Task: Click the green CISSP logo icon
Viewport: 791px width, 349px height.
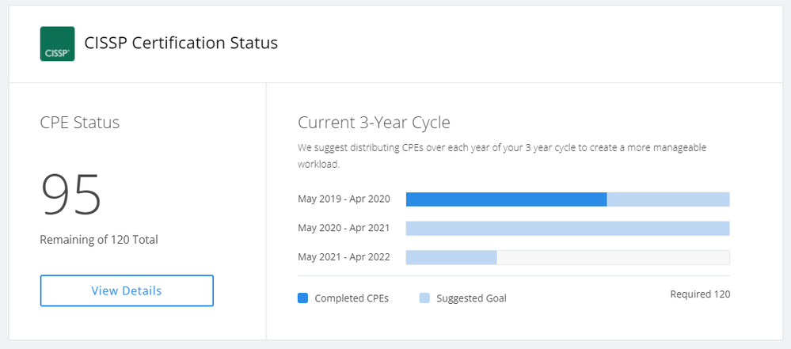Action: pos(57,44)
